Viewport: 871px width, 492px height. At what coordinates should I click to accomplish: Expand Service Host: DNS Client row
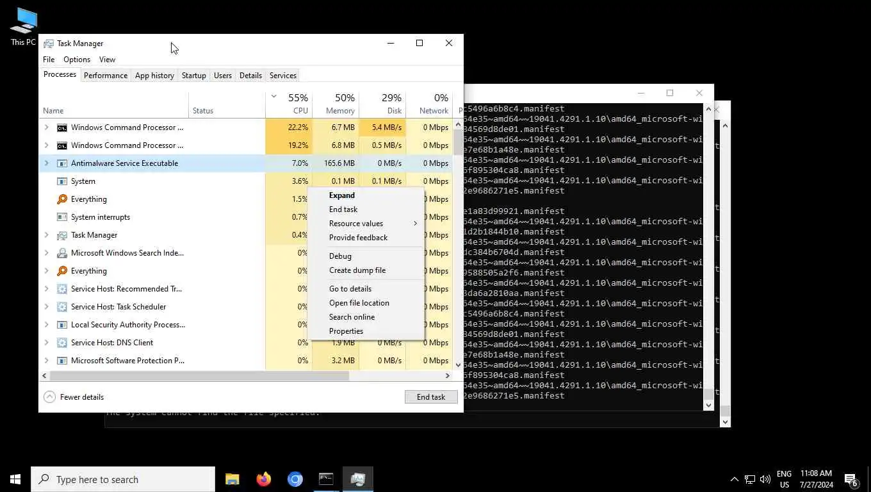(x=46, y=343)
